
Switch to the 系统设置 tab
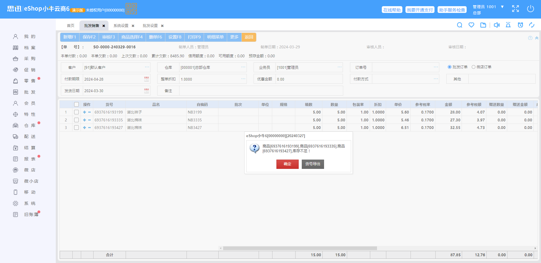[x=121, y=26]
